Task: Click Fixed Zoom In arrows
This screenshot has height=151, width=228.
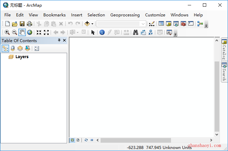Action: [x=39, y=32]
